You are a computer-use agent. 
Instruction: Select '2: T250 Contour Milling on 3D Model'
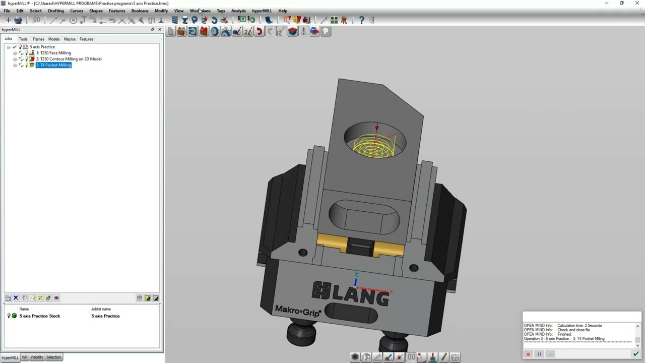coord(69,59)
